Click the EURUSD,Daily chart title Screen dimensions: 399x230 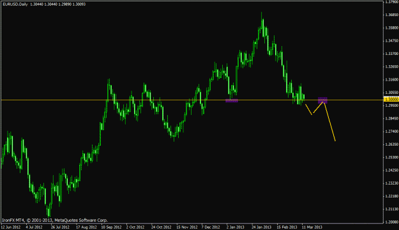tap(15, 4)
